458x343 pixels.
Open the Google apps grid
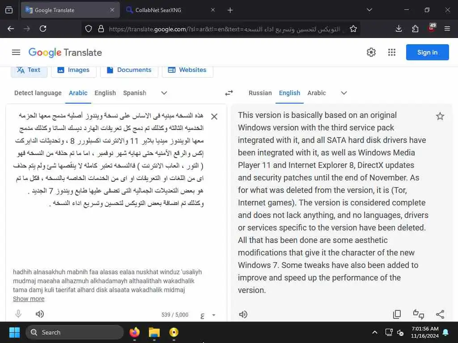[392, 53]
